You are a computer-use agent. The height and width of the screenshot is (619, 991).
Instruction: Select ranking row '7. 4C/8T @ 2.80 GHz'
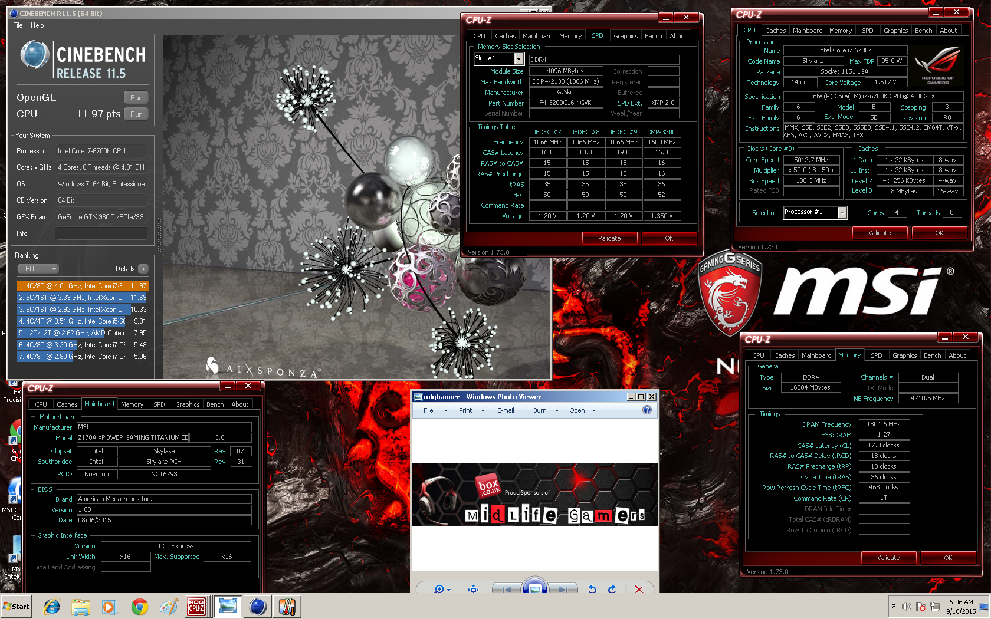(83, 357)
